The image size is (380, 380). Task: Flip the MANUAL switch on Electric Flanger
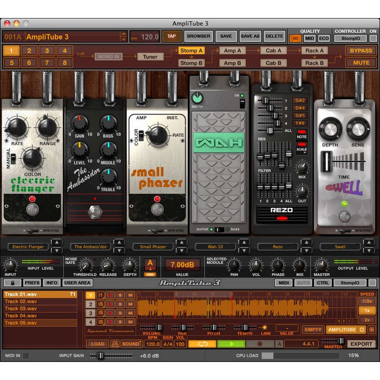click(13, 159)
